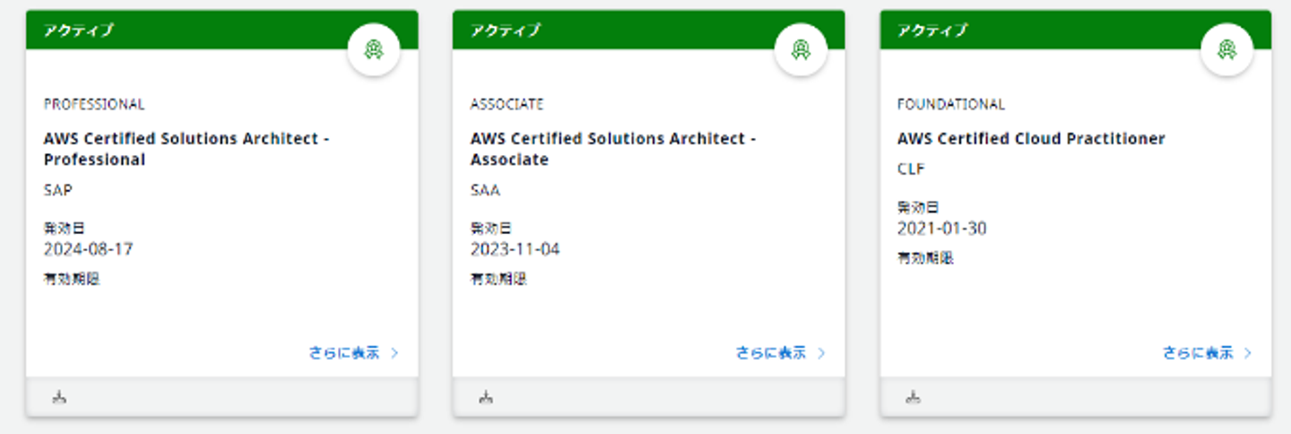Select the AWS Certified Cloud Practitioner title
The height and width of the screenshot is (434, 1291).
(x=1031, y=139)
